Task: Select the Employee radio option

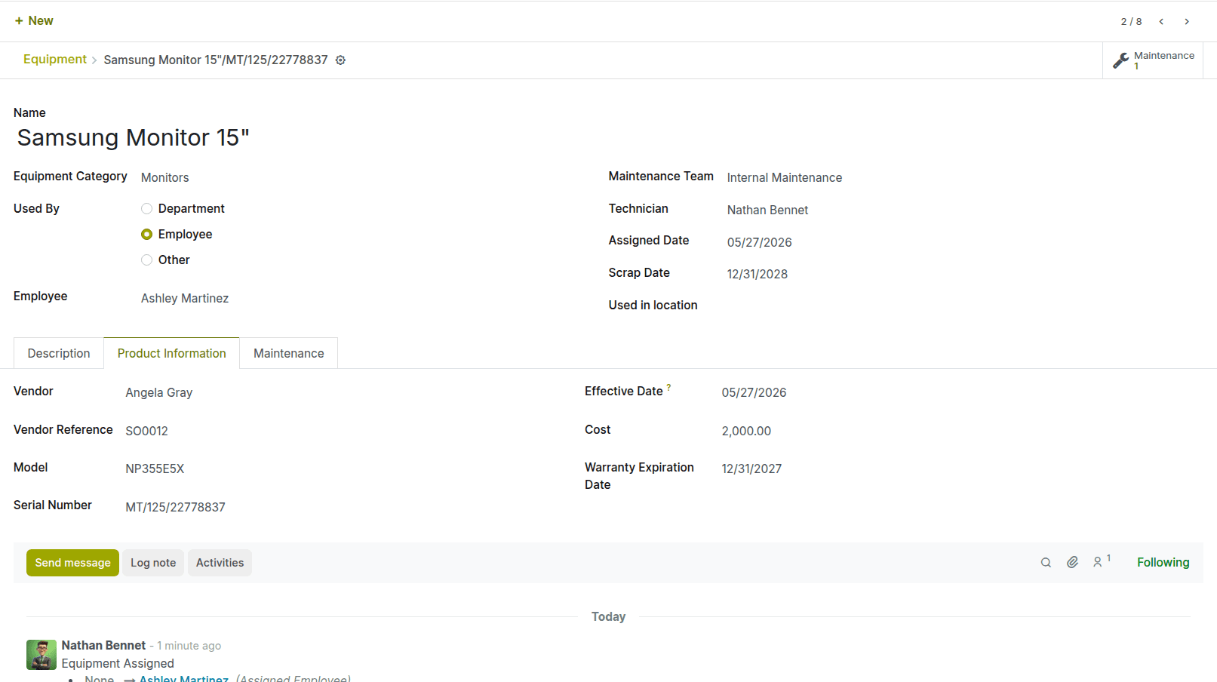Action: pos(146,235)
